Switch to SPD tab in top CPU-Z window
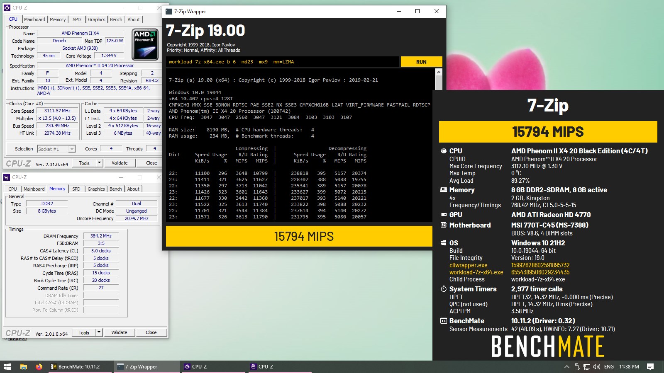The image size is (664, 373). tap(77, 19)
